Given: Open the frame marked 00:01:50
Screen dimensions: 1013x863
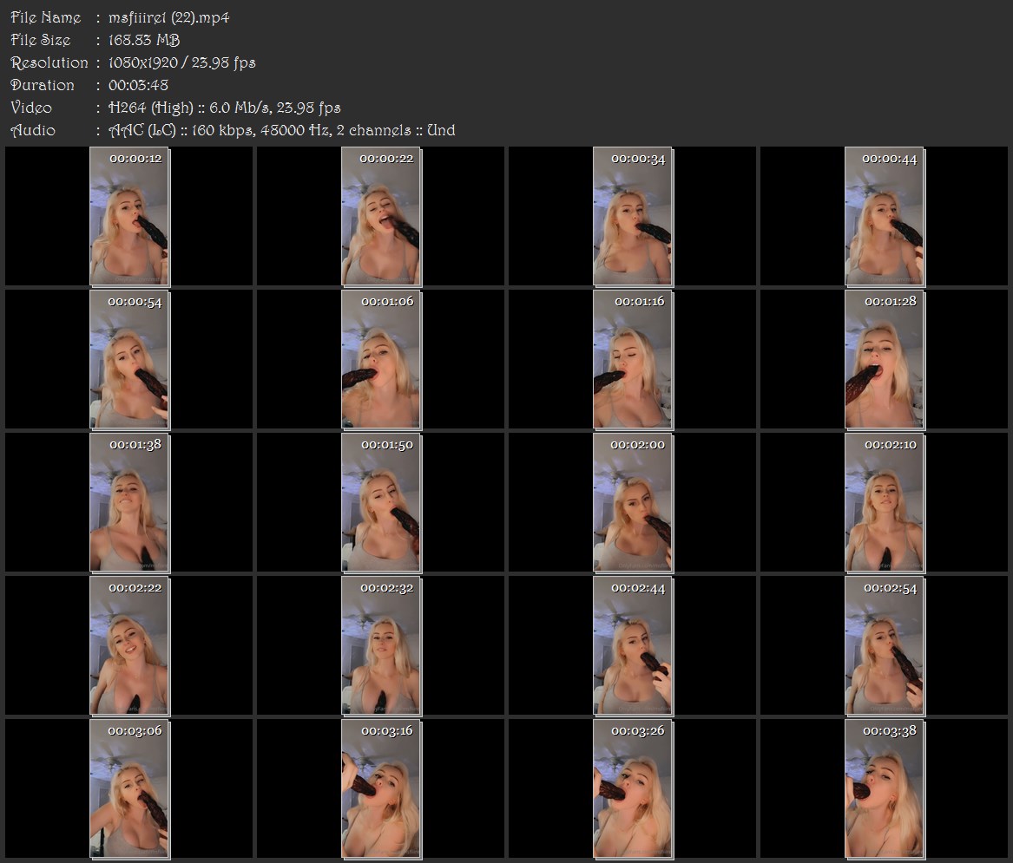Looking at the screenshot, I should click(381, 503).
